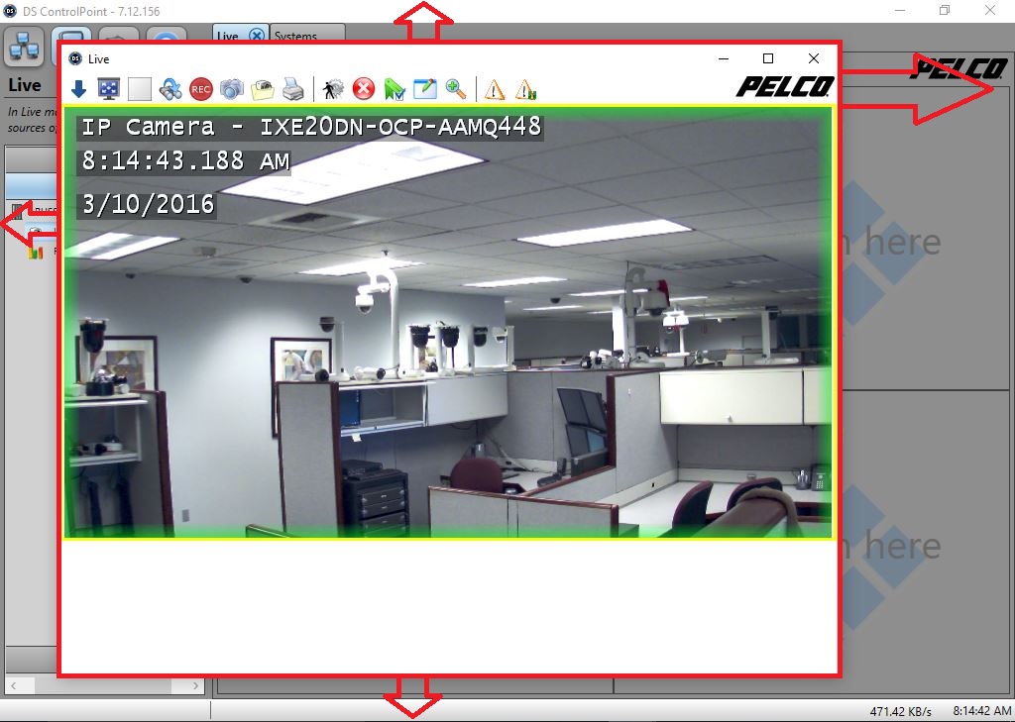This screenshot has width=1015, height=722.
Task: Activate digital zoom with the magnifier icon
Action: click(x=455, y=88)
